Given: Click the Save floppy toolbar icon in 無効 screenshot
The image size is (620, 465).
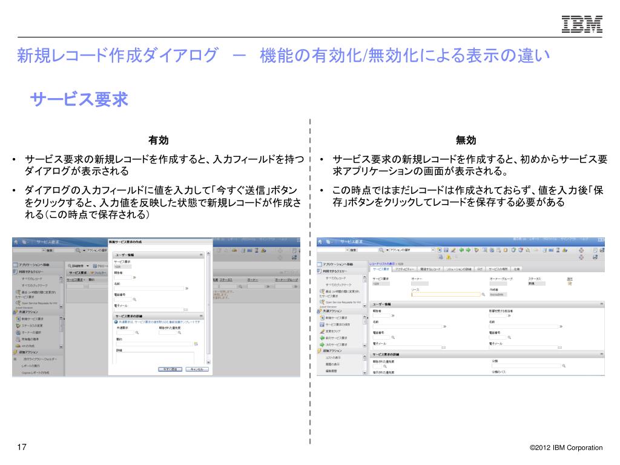Looking at the screenshot, I should click(446, 250).
